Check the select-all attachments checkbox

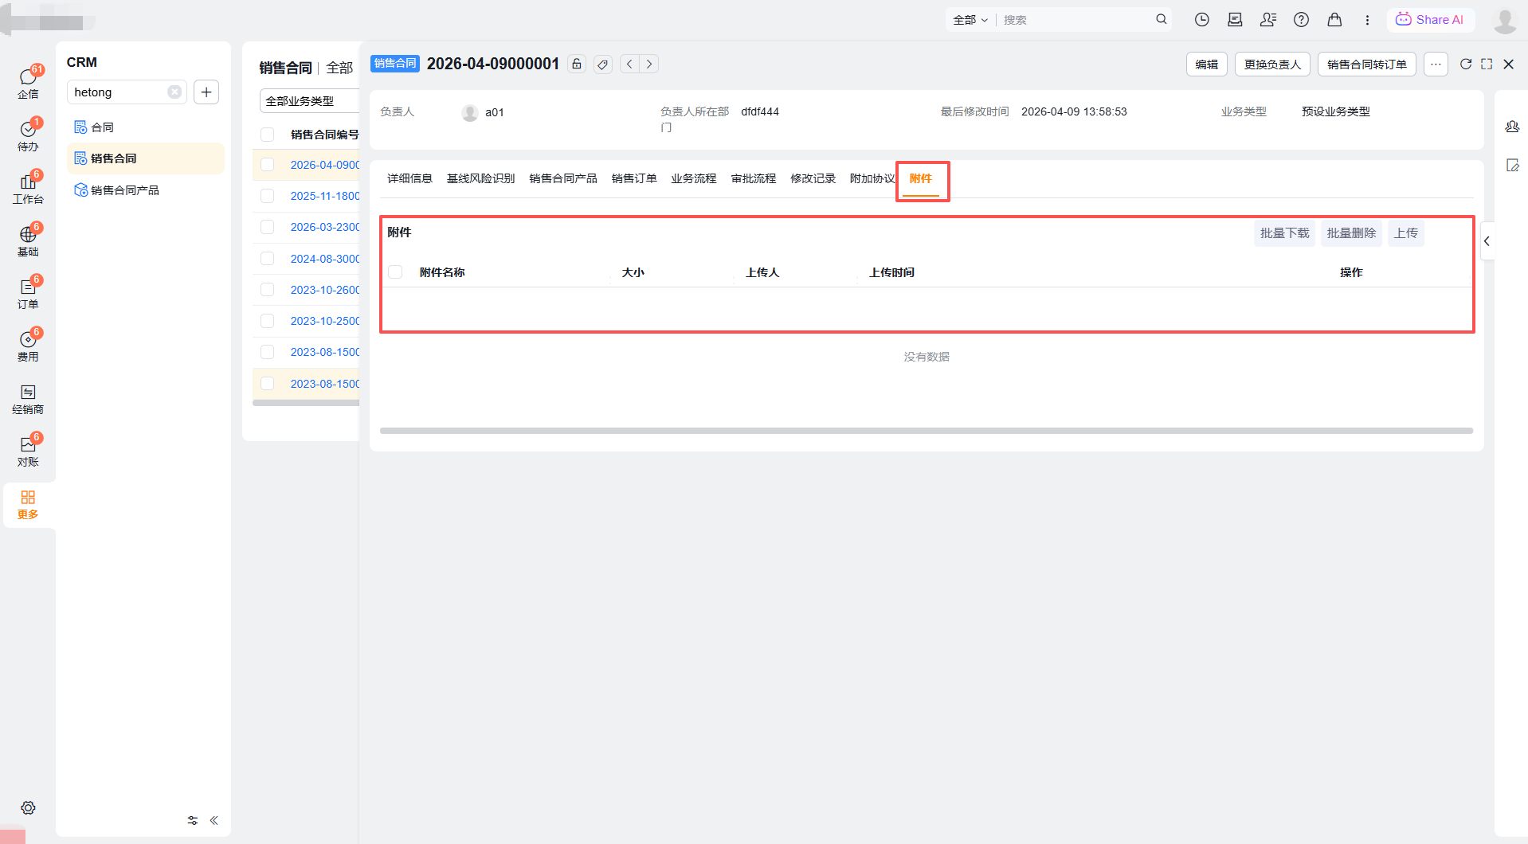(395, 272)
